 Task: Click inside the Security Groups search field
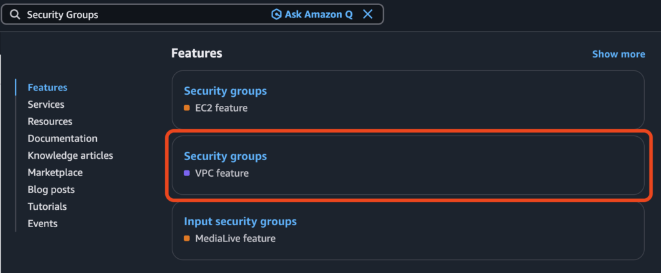tap(142, 14)
